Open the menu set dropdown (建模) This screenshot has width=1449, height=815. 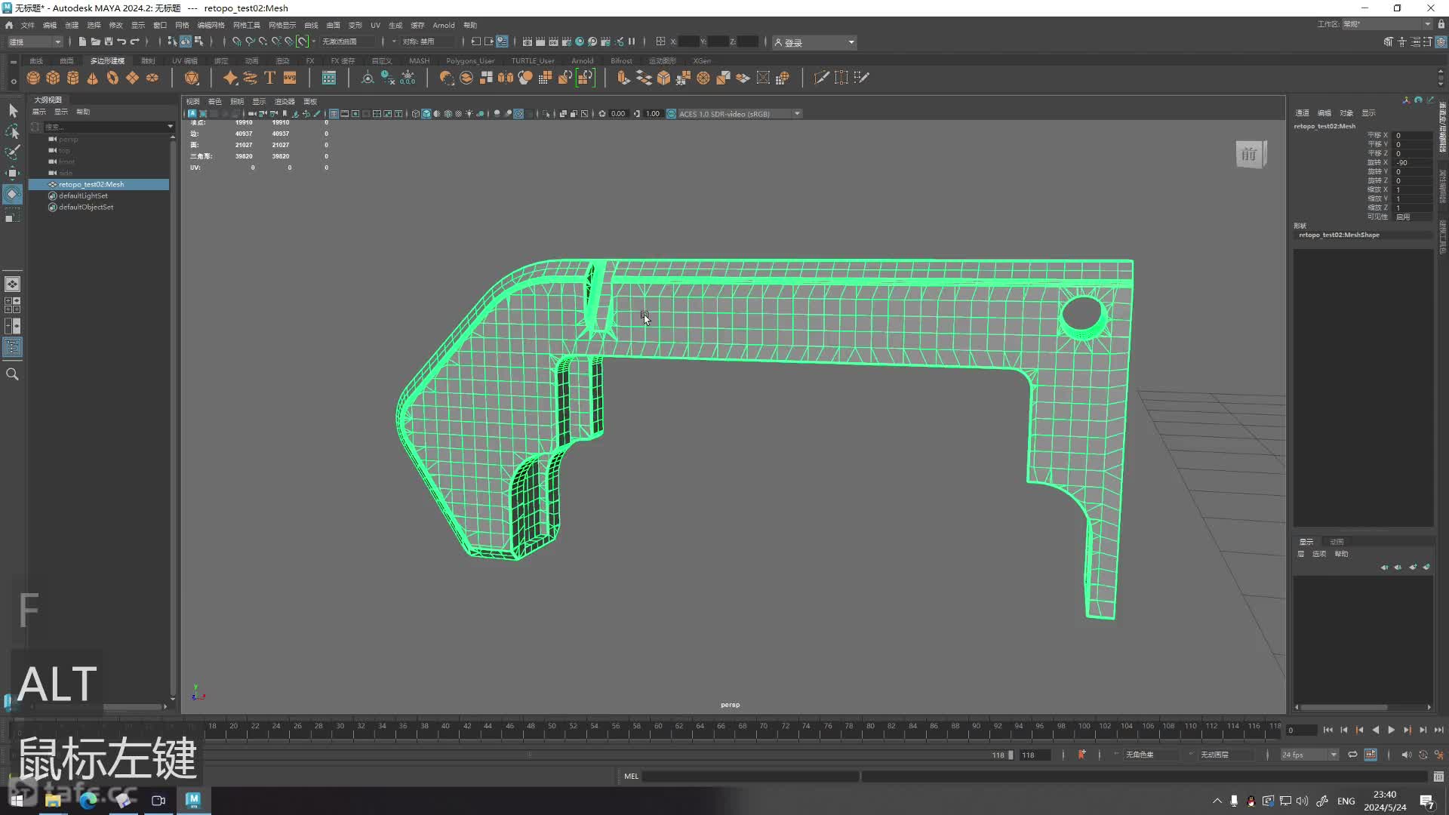click(x=35, y=42)
